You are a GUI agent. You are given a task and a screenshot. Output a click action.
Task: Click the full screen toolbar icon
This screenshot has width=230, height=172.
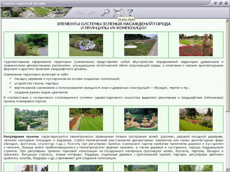(117, 13)
